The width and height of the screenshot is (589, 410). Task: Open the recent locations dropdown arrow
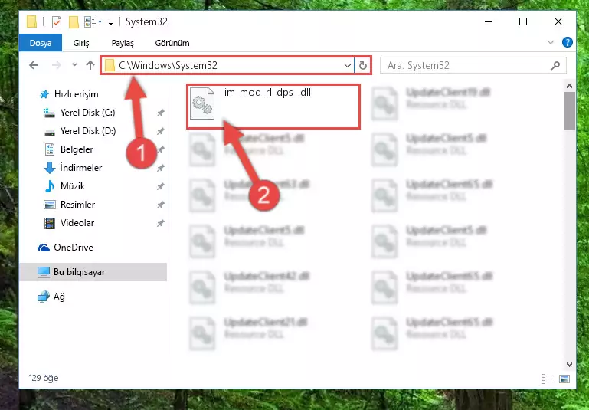pos(75,65)
